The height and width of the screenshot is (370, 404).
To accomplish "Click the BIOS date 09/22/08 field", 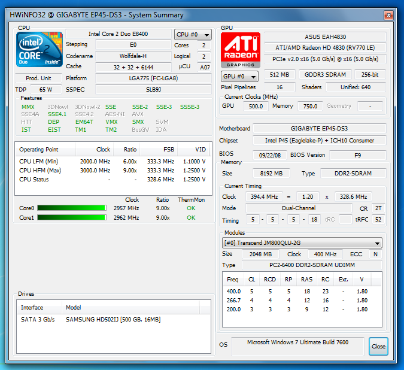I will (x=270, y=156).
